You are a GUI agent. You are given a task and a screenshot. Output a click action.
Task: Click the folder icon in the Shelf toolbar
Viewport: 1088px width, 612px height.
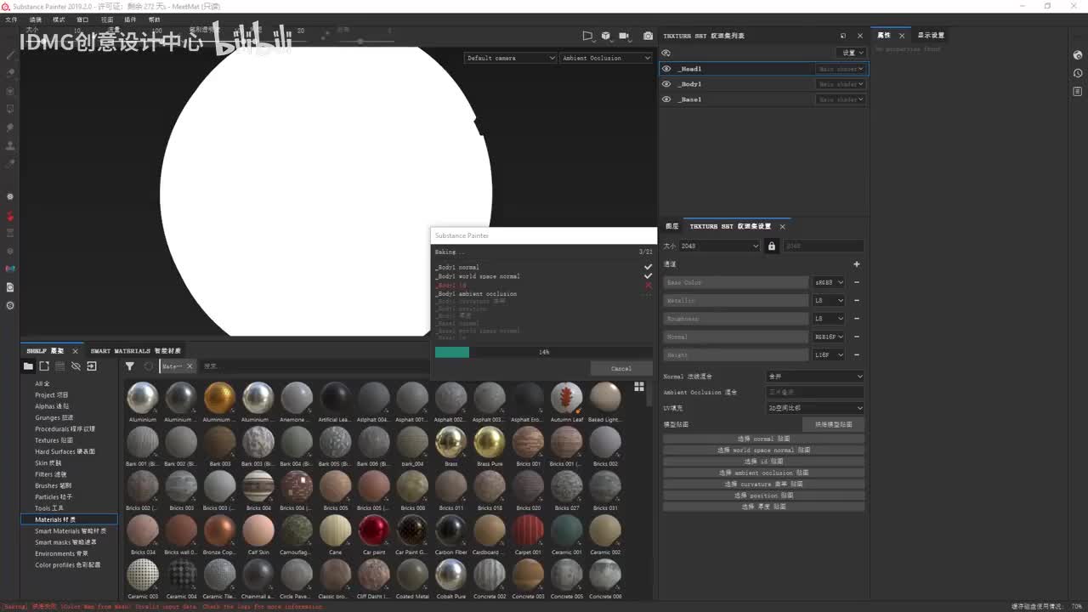click(28, 366)
